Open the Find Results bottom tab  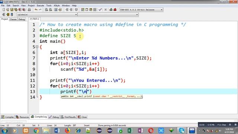click(68, 117)
